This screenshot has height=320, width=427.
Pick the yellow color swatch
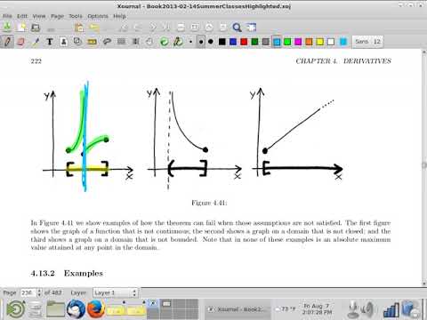point(320,42)
